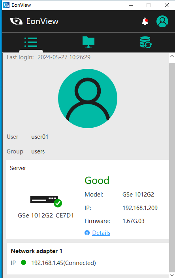Click the vertical scrollbar thumb
This screenshot has width=175, height=278.
coord(172,167)
